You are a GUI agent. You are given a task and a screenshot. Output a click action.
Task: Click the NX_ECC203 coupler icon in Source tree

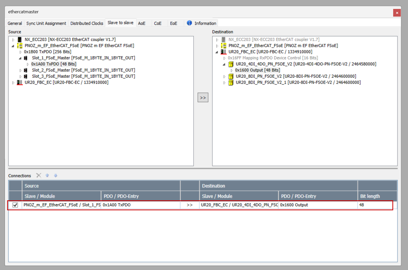[20, 40]
